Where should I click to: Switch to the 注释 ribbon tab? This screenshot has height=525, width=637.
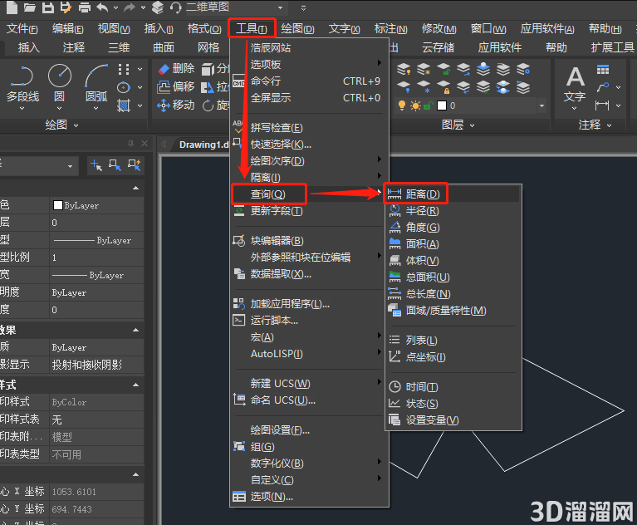[74, 47]
